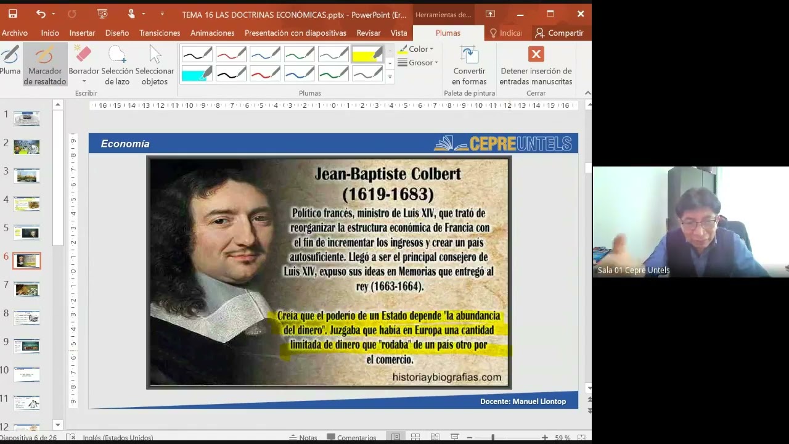
Task: Select the yellow highlighter swatch
Action: [x=367, y=54]
